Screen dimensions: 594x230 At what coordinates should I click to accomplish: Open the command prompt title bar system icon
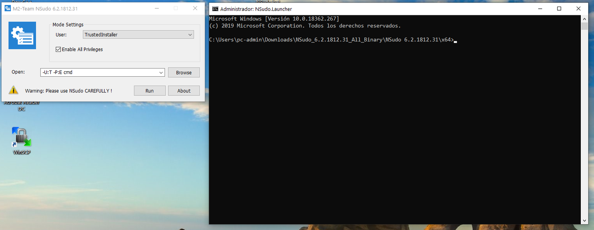215,9
